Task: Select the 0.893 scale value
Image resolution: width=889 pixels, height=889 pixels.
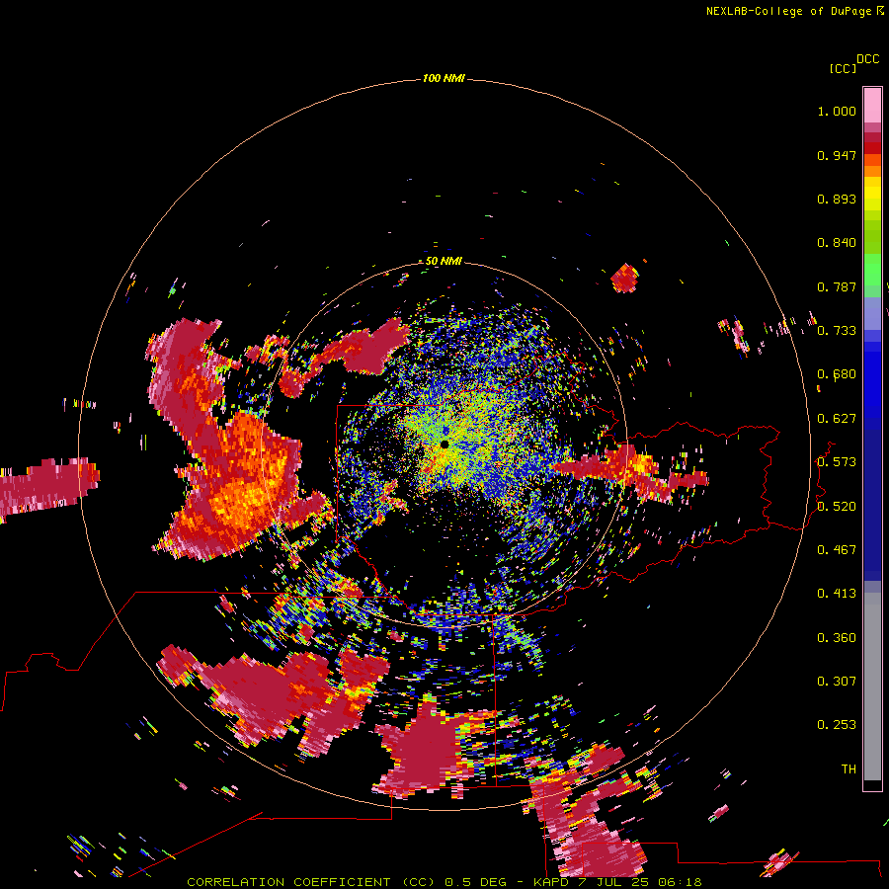Action: click(x=837, y=199)
